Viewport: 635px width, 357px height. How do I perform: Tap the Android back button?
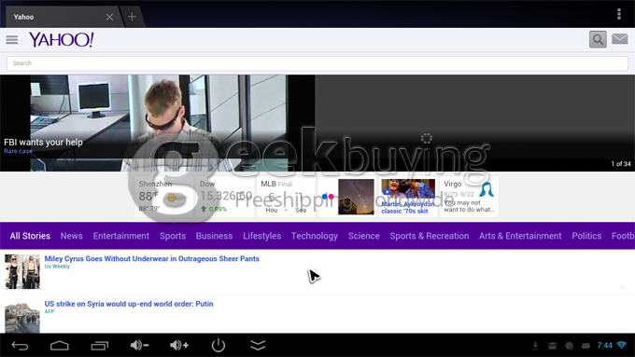[20, 346]
